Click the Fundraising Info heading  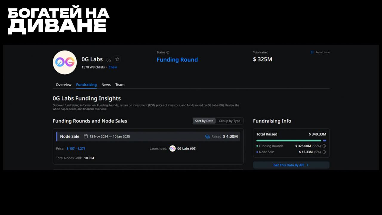272,121
